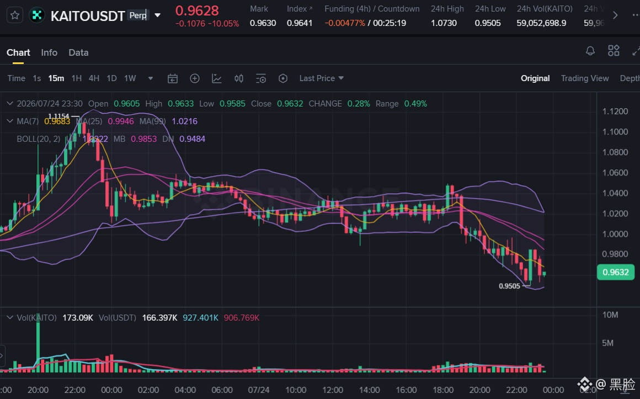The image size is (640, 399).
Task: Switch to the Info tab
Action: click(49, 52)
